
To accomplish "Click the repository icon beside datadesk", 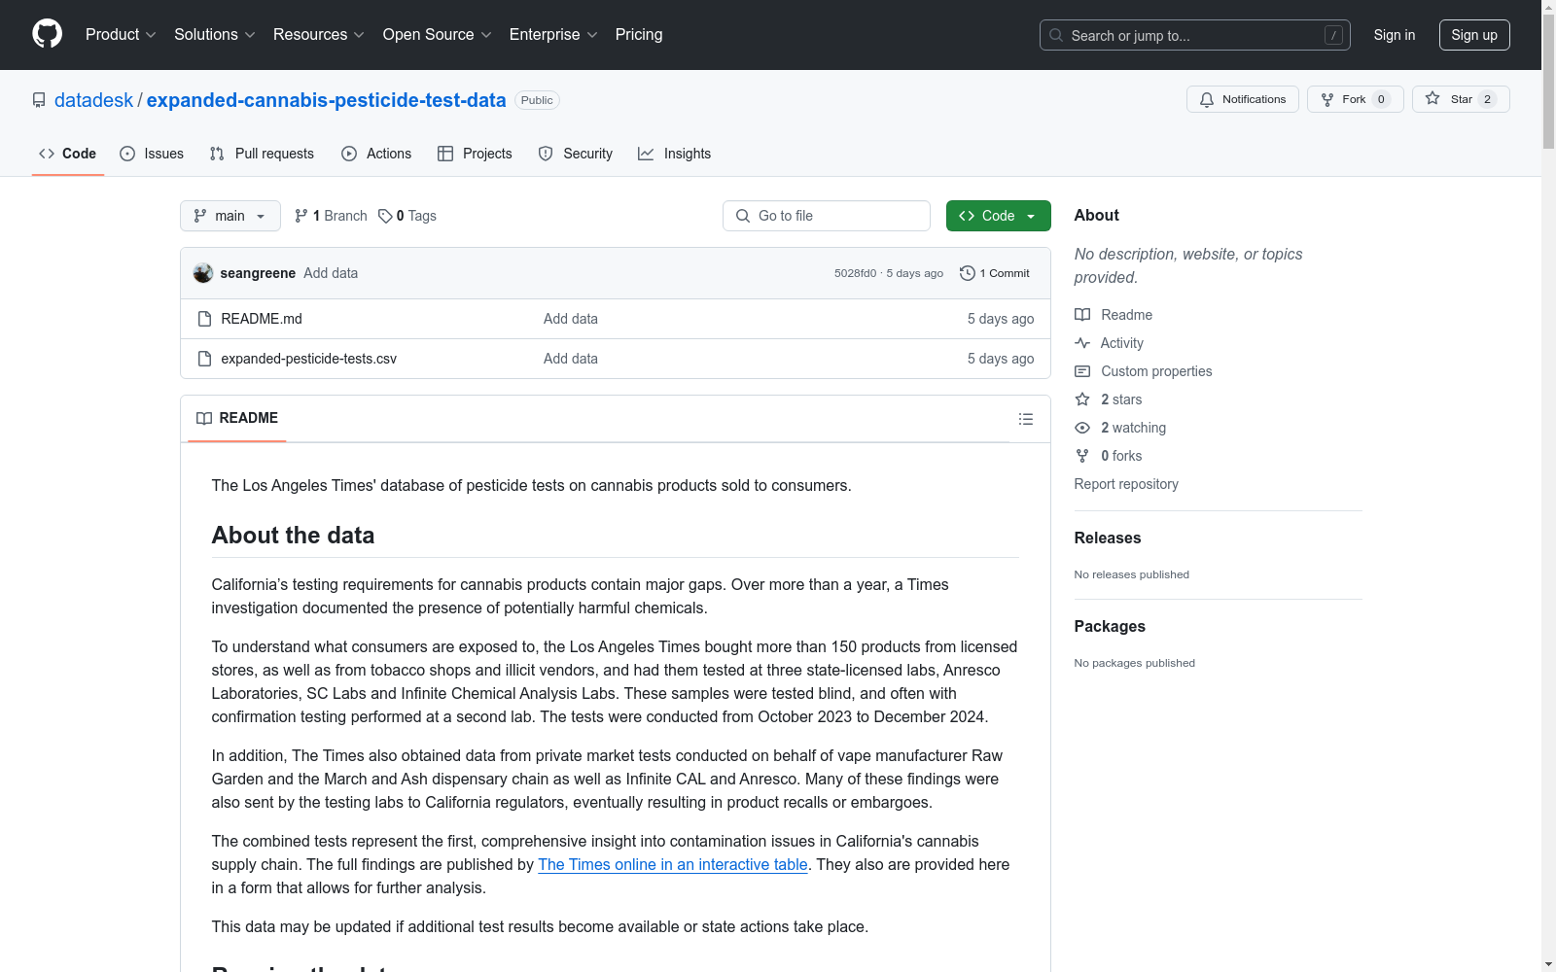I will point(39,100).
